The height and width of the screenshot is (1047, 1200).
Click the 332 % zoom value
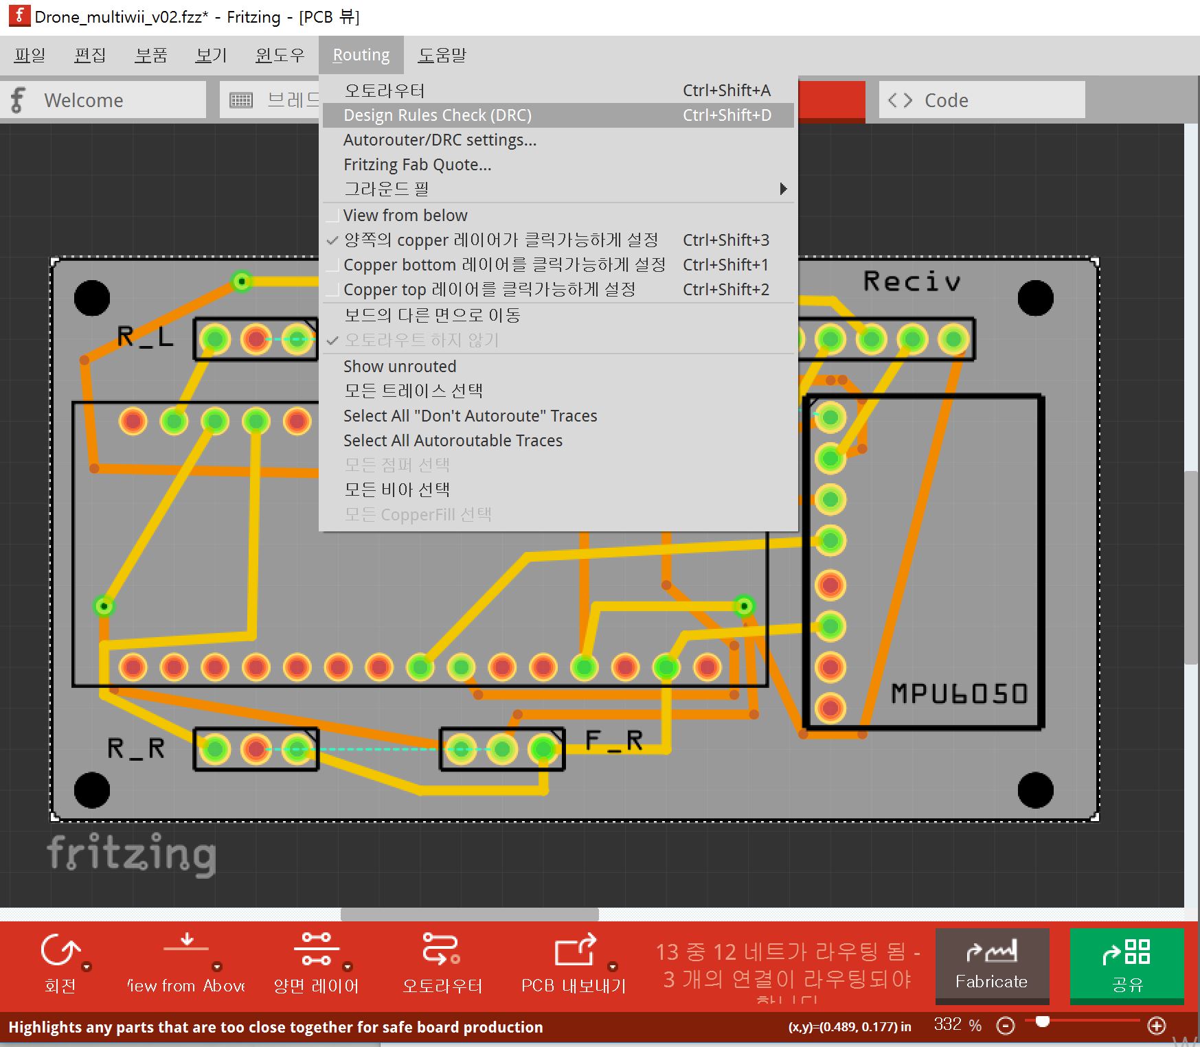[x=958, y=1025]
